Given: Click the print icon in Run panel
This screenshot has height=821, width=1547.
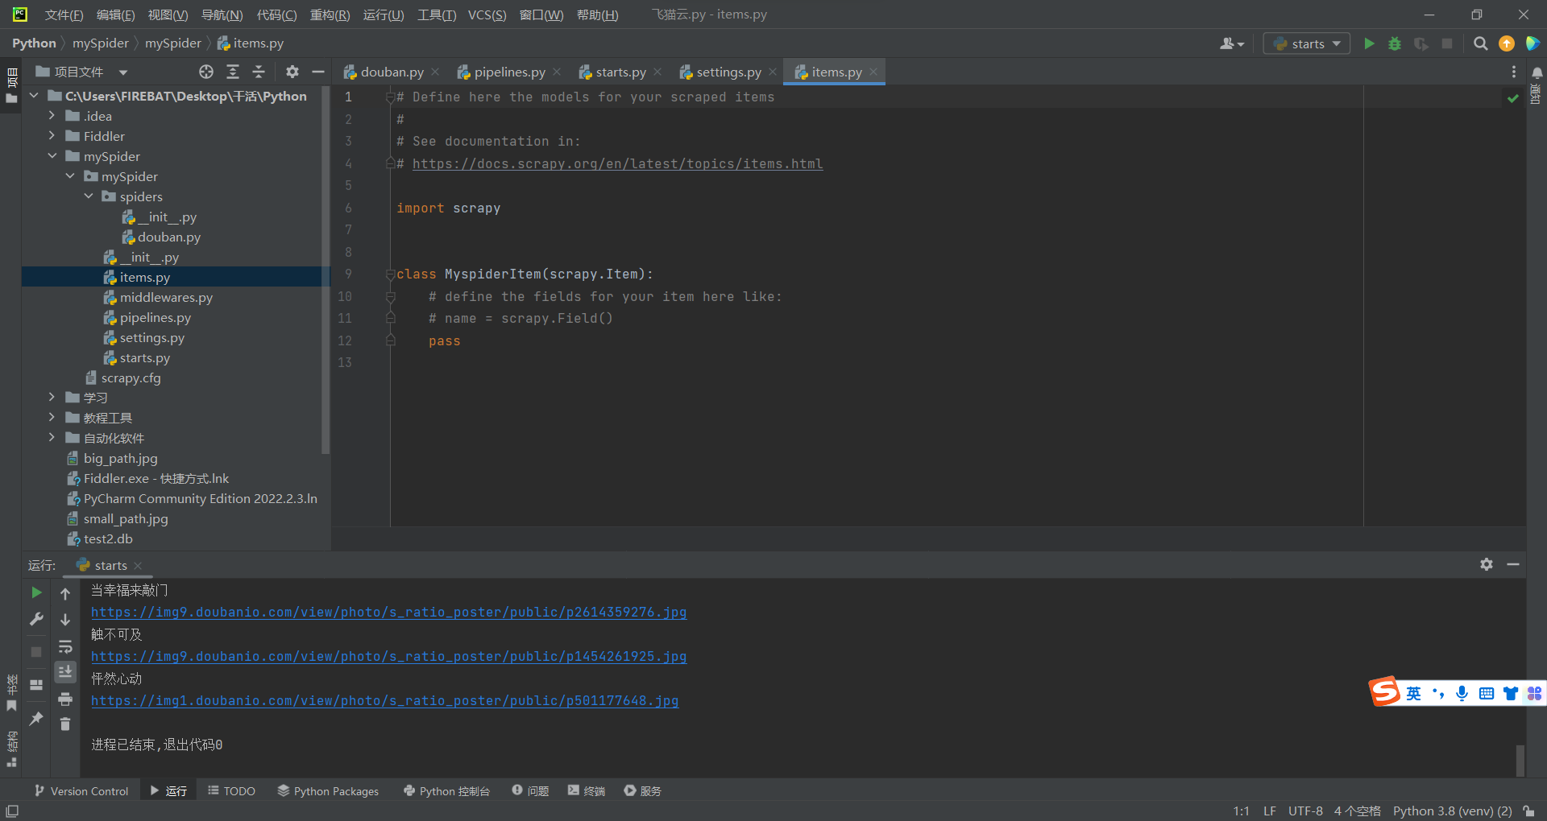Looking at the screenshot, I should 65,699.
